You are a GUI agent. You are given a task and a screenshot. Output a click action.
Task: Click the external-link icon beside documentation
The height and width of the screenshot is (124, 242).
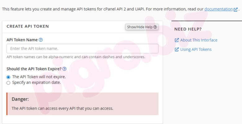[x=235, y=9]
